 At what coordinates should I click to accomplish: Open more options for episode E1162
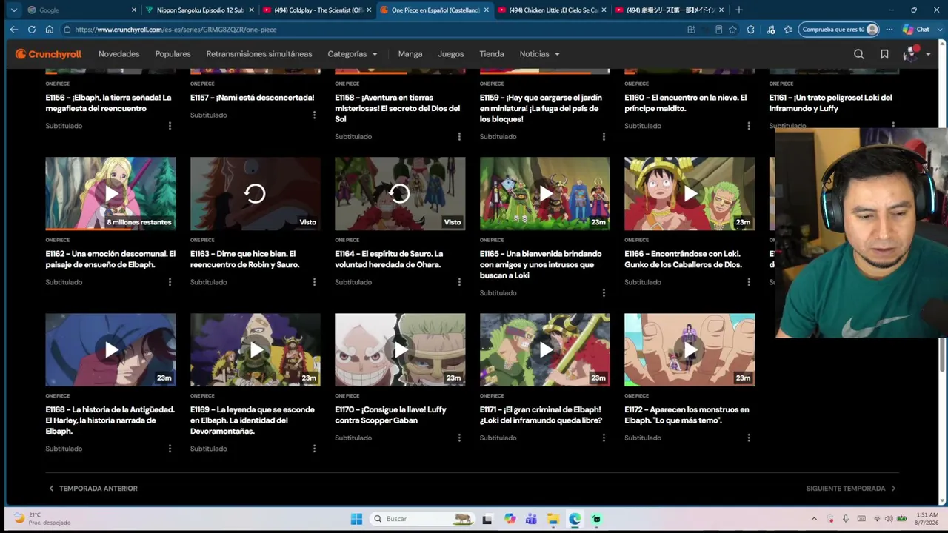[170, 282]
